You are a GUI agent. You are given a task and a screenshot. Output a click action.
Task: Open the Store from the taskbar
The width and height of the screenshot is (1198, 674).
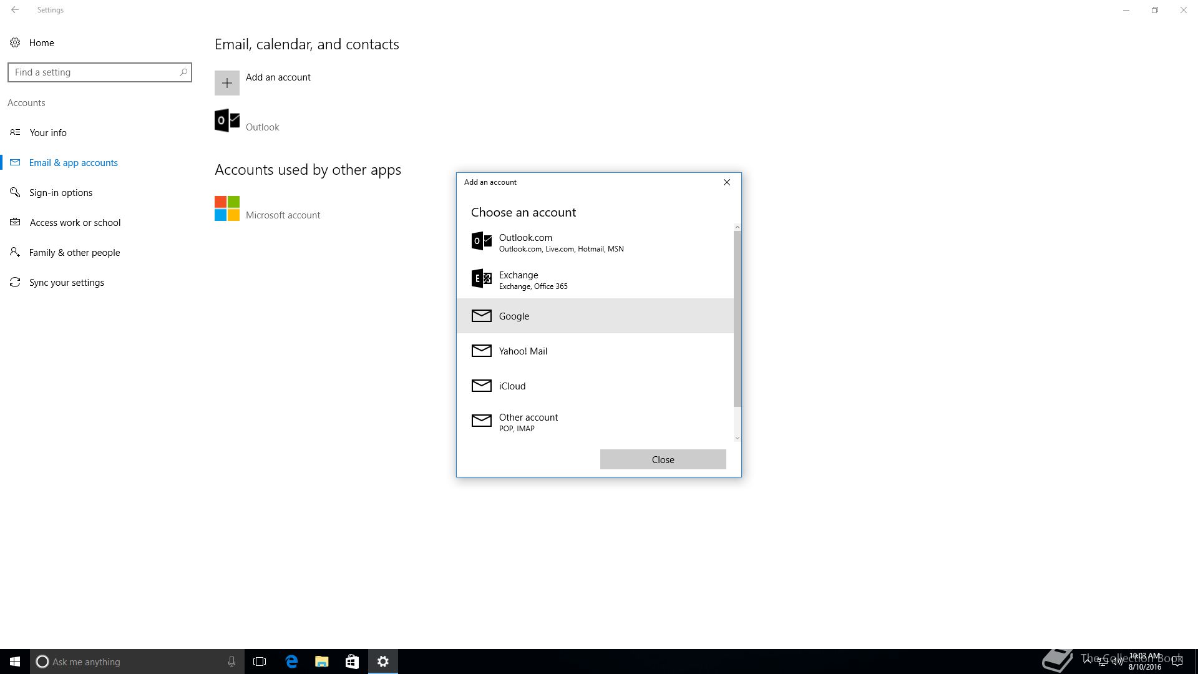tap(353, 662)
